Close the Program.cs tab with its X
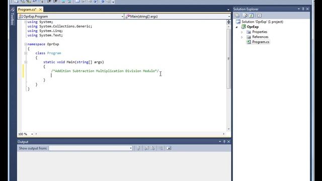The height and width of the screenshot is (181, 322). 40,10
